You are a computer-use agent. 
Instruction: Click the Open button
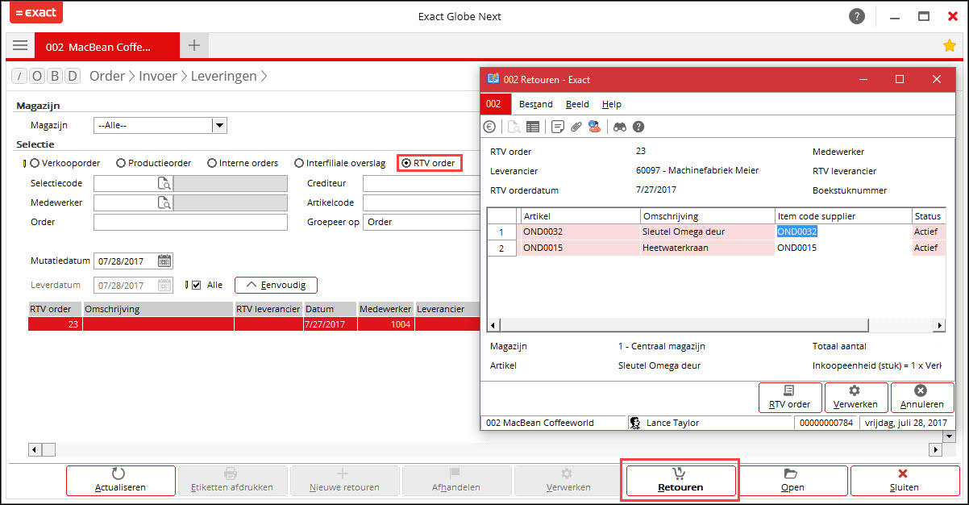coord(792,480)
